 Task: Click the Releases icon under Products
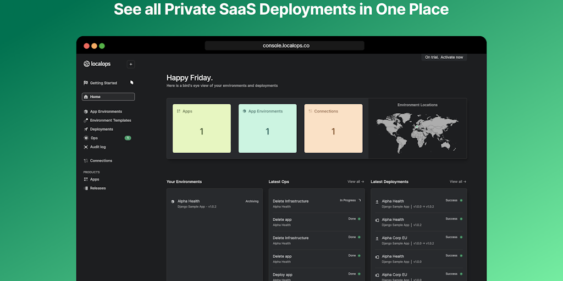(86, 188)
